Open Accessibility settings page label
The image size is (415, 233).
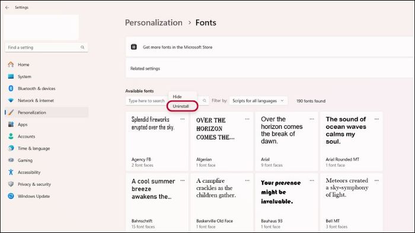(29, 172)
